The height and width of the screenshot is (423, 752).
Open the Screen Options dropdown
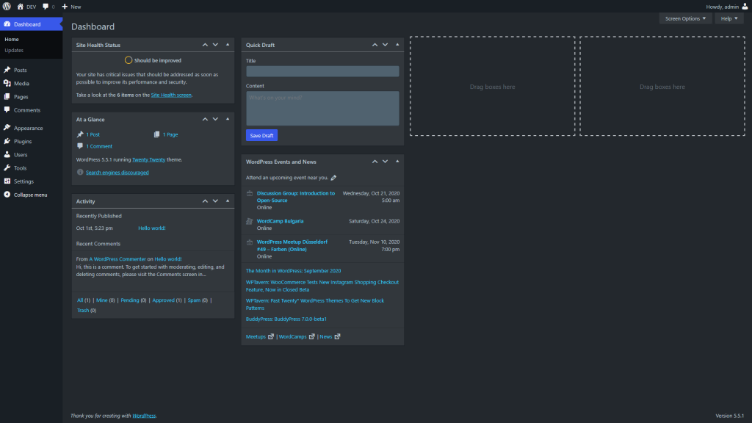(684, 18)
